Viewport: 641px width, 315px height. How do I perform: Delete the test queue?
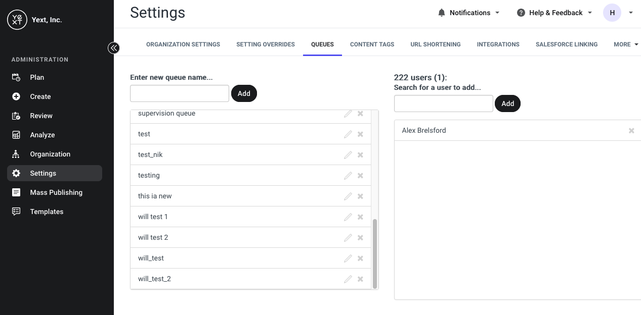(x=360, y=134)
